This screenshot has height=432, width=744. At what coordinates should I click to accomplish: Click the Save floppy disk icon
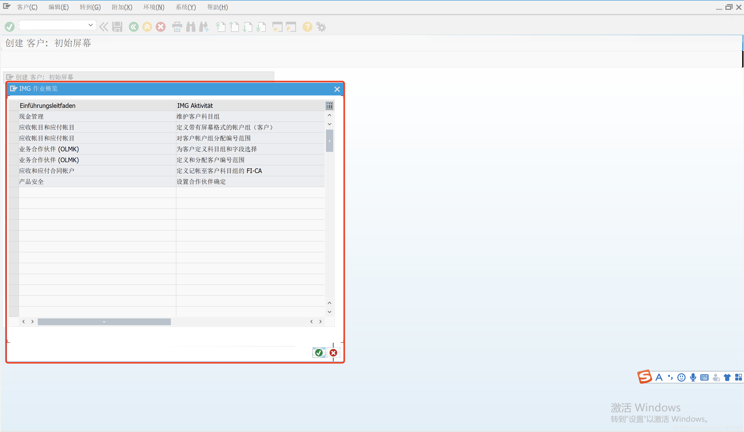(x=117, y=27)
